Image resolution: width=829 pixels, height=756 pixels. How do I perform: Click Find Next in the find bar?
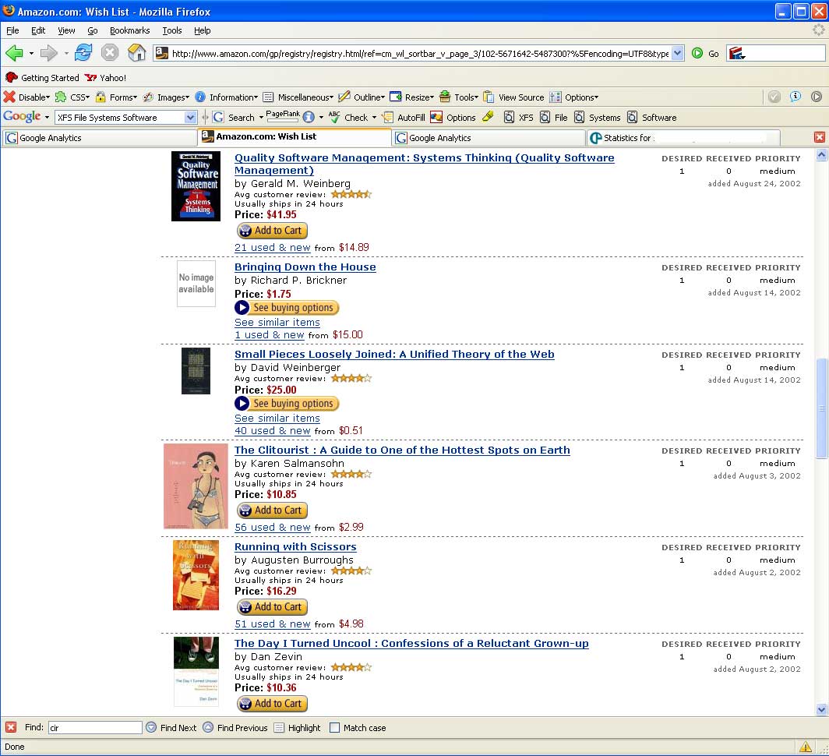tap(171, 728)
